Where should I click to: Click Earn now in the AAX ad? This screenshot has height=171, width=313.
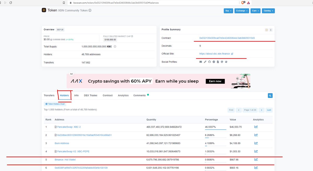click(x=215, y=81)
